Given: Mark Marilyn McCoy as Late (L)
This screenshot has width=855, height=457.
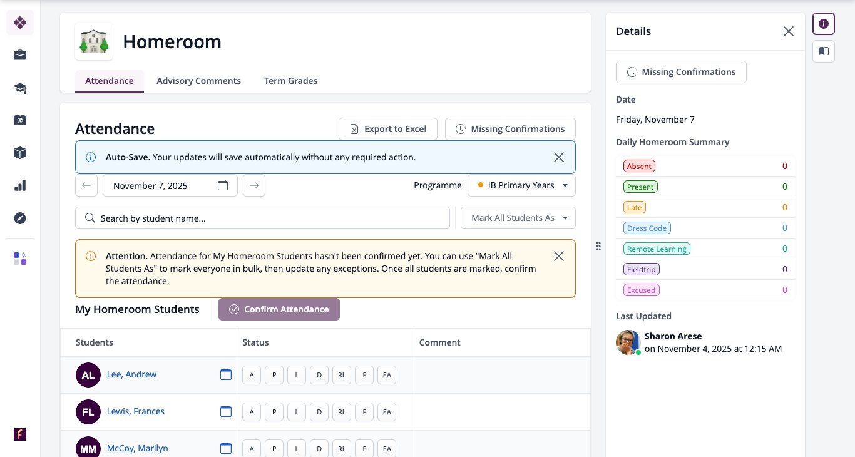Looking at the screenshot, I should click(x=296, y=449).
